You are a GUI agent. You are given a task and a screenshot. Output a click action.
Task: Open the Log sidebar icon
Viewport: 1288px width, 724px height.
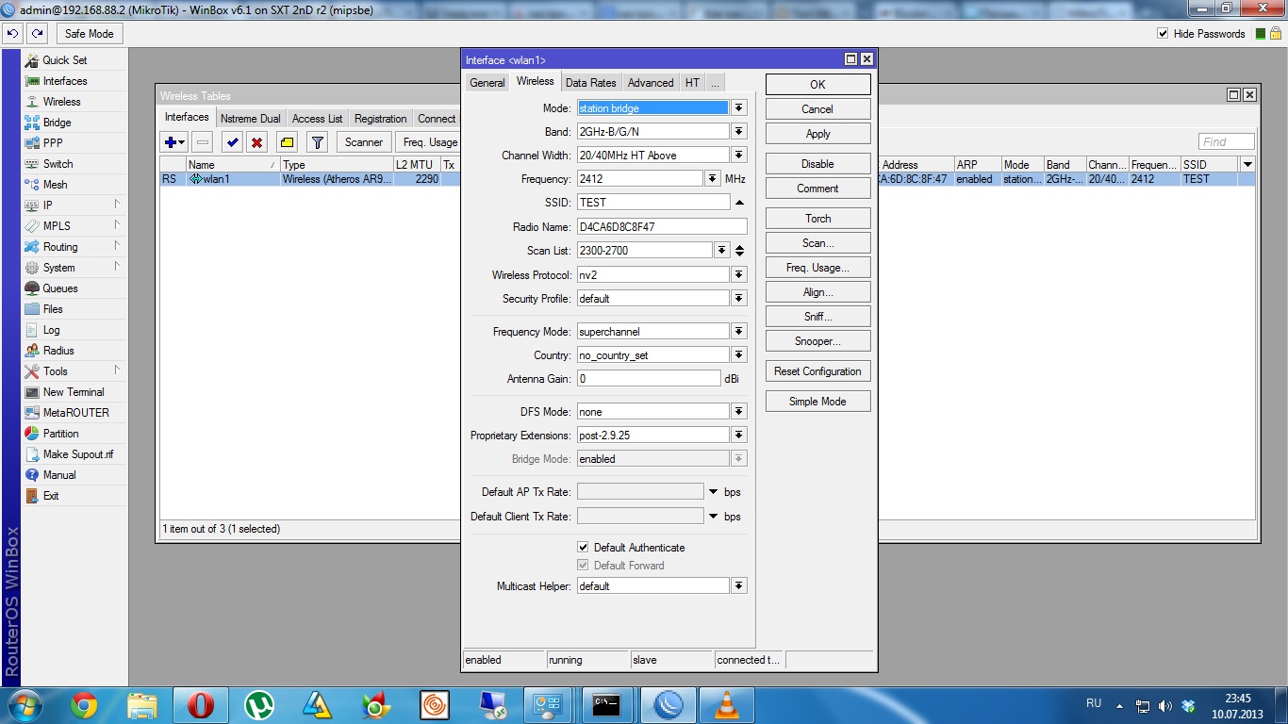click(x=33, y=330)
